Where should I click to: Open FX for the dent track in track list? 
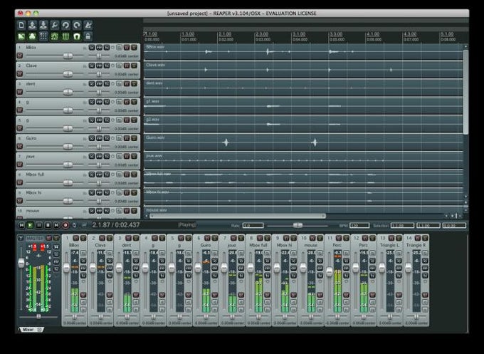[x=107, y=84]
